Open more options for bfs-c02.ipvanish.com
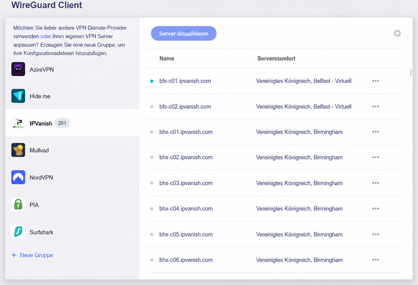The image size is (418, 285). tap(376, 107)
